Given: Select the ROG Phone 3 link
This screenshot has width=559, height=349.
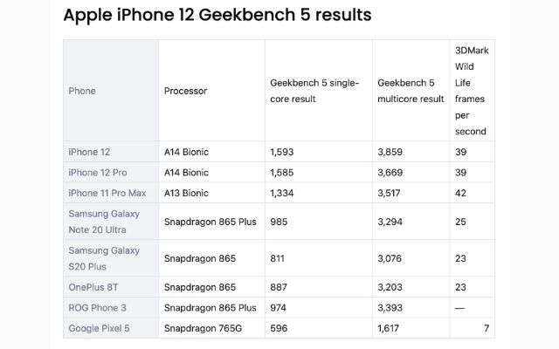Looking at the screenshot, I should coord(97,308).
